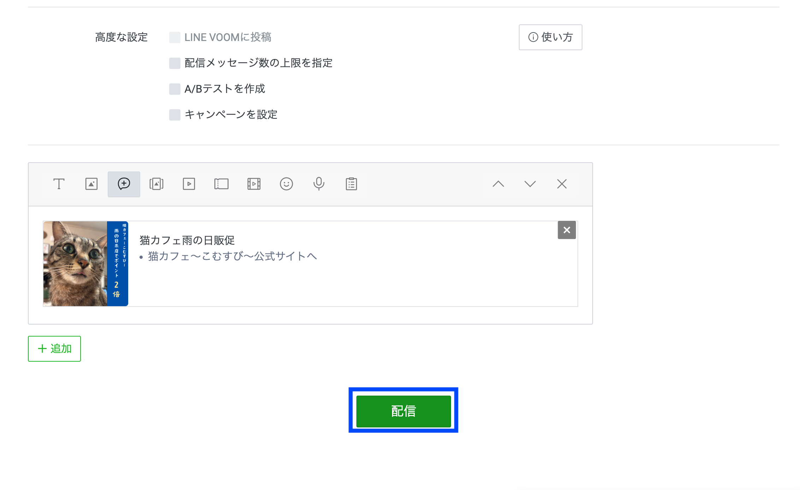
Task: Select the image message type icon
Action: coord(91,184)
